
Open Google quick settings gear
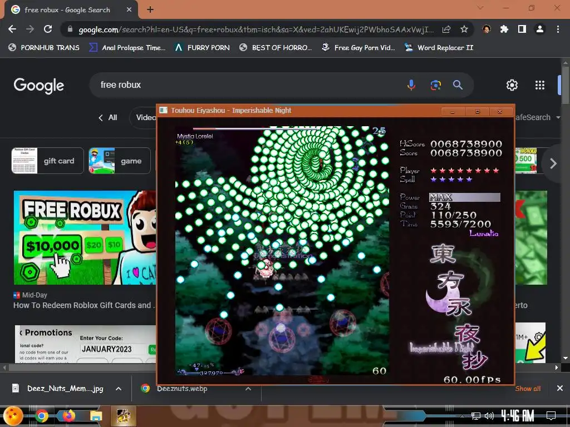coord(512,85)
